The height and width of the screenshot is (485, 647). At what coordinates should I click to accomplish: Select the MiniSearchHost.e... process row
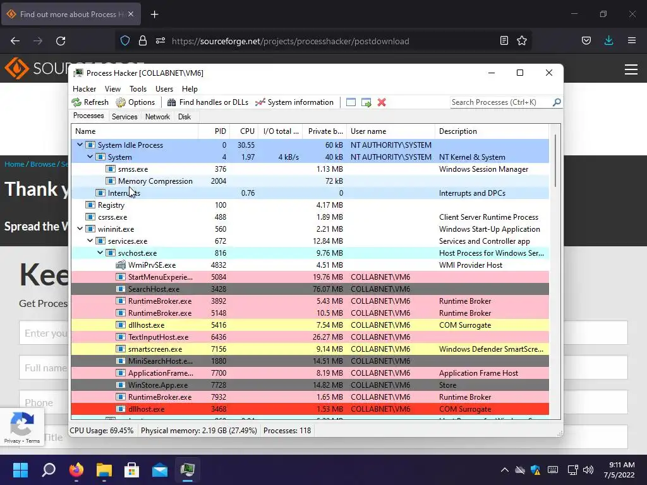pos(310,361)
